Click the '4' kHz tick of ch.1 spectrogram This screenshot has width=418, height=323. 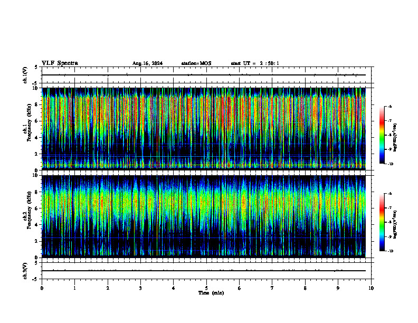point(37,138)
